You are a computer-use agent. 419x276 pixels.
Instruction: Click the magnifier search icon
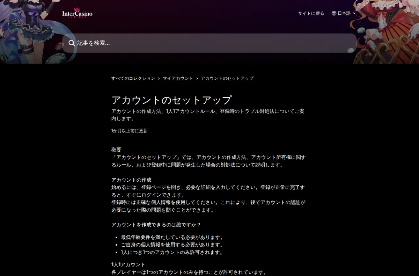pos(72,43)
